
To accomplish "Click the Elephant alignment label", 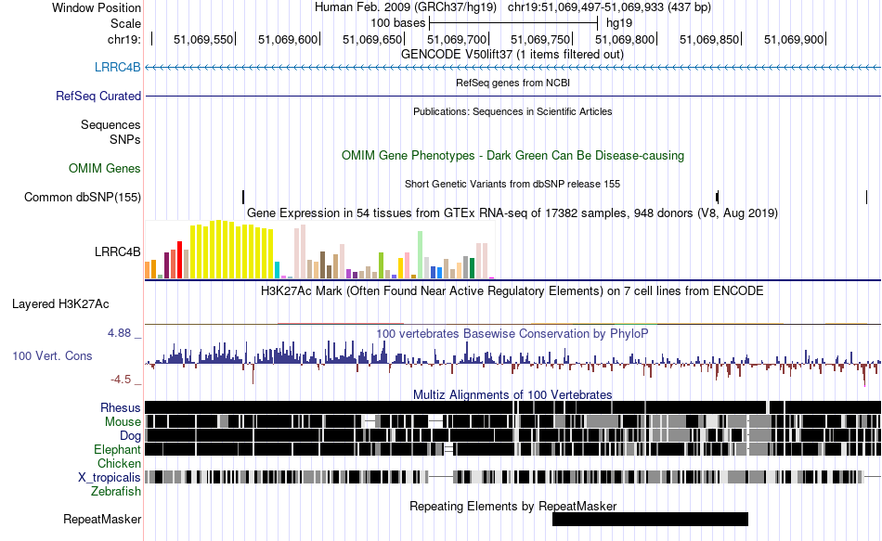I will click(x=117, y=449).
